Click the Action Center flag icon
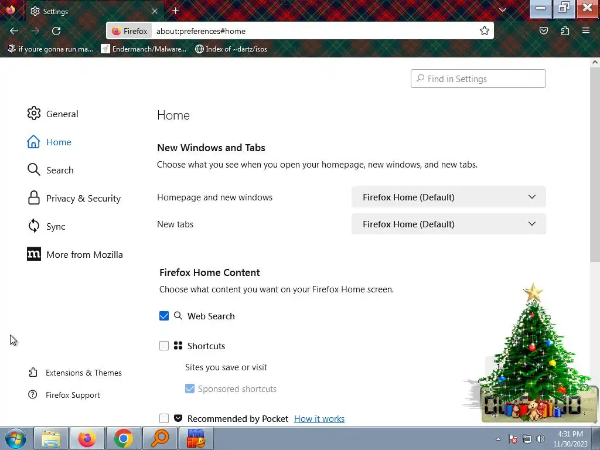 coord(513,439)
